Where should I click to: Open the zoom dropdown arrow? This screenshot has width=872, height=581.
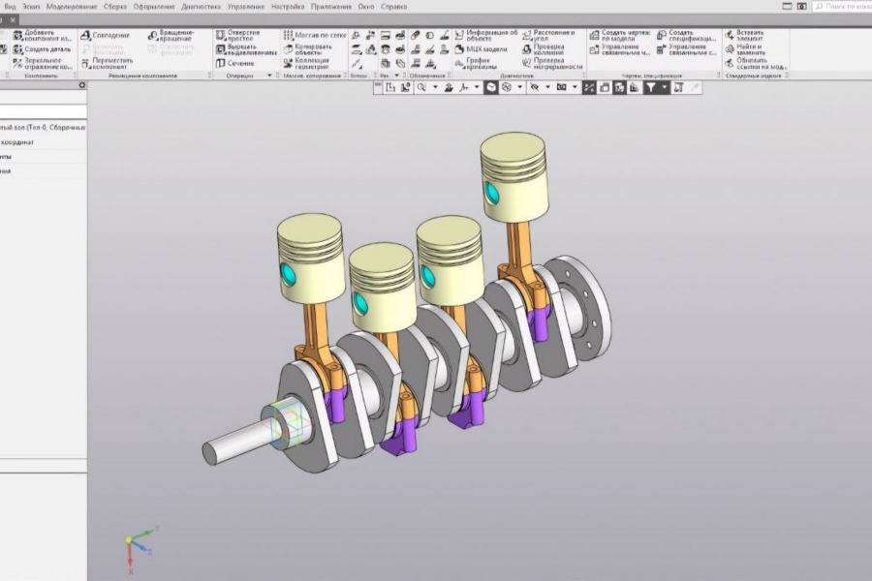click(435, 87)
